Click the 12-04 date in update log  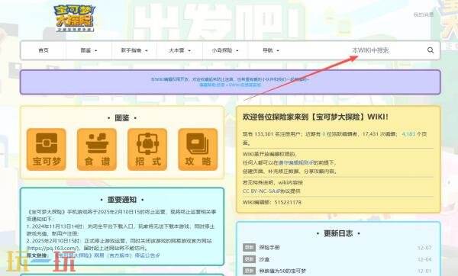coord(424,259)
